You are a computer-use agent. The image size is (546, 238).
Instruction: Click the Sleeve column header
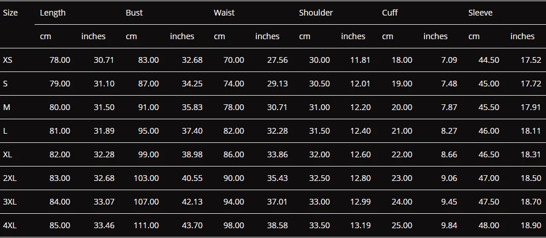480,13
